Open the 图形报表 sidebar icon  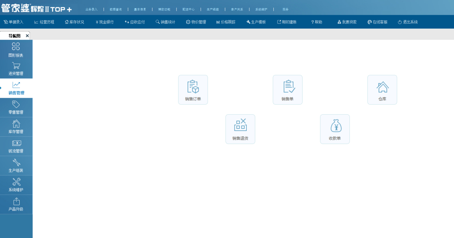click(x=16, y=50)
